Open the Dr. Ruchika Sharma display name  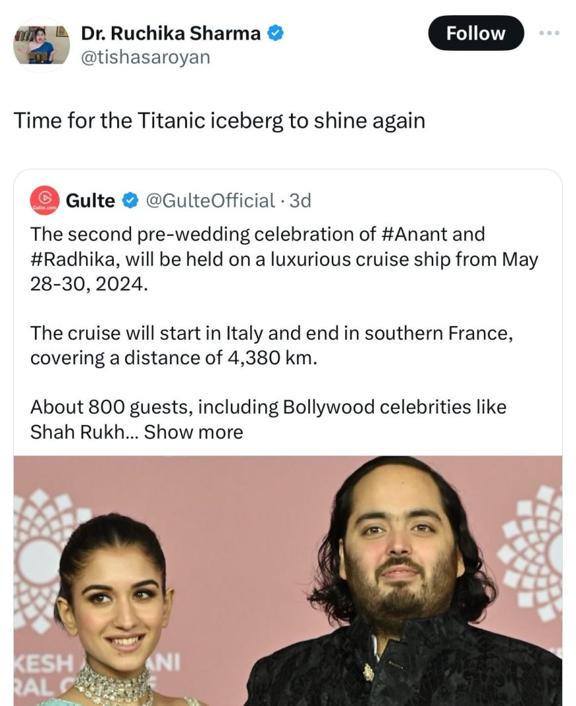(171, 34)
